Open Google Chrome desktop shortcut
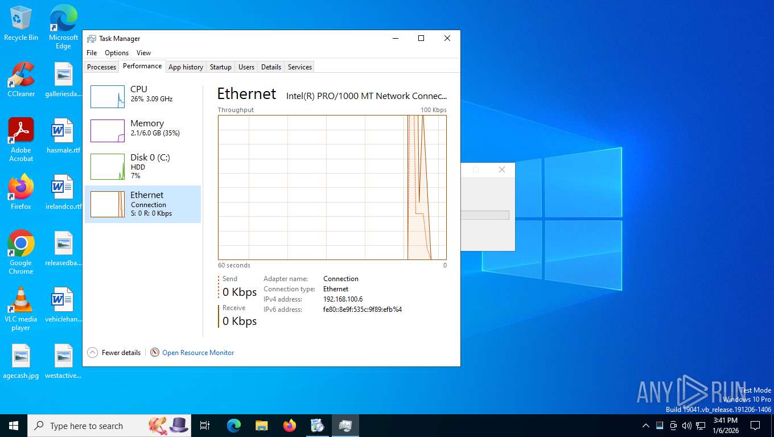Screen dimensions: 774x437 (21, 253)
